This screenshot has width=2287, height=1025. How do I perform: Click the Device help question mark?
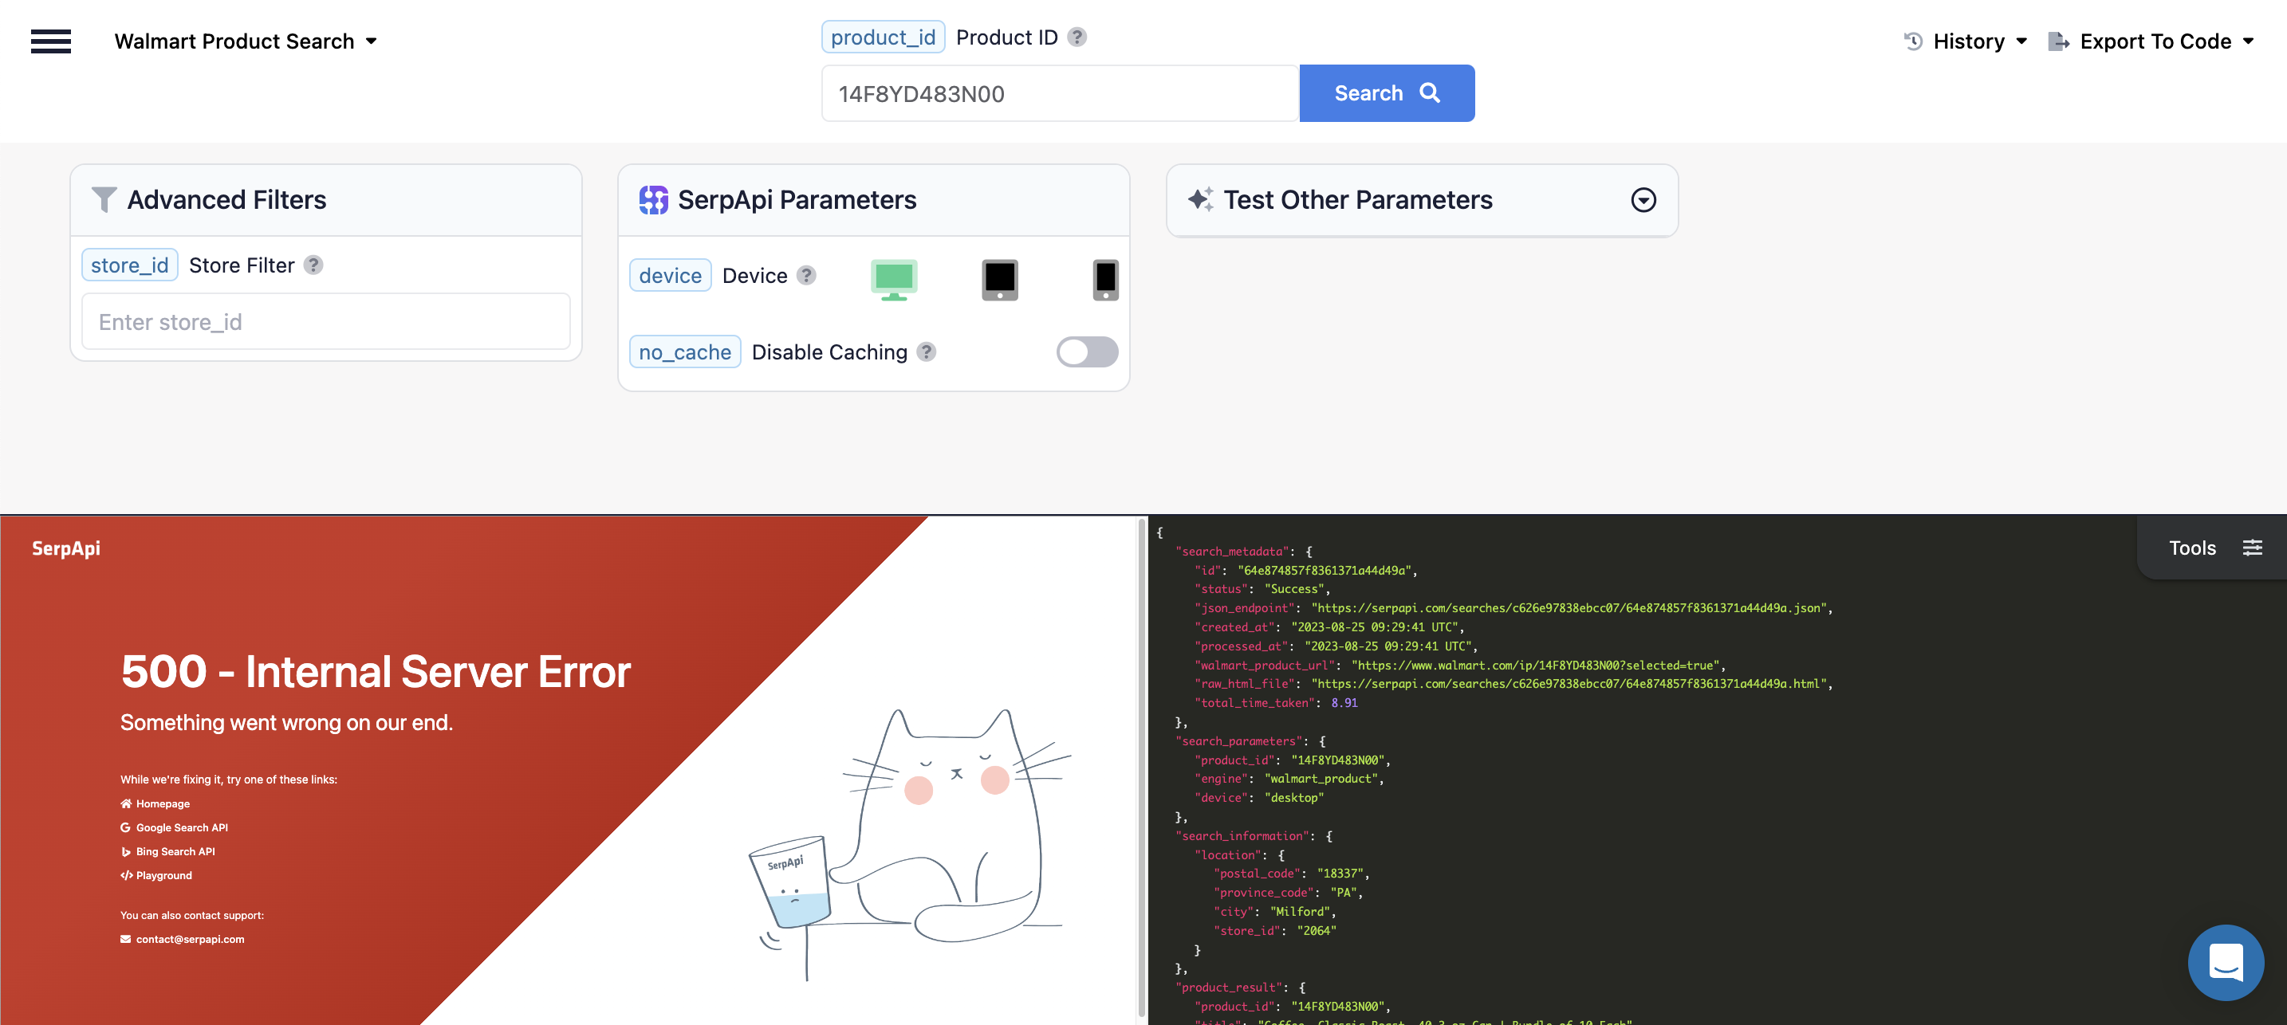pyautogui.click(x=806, y=275)
